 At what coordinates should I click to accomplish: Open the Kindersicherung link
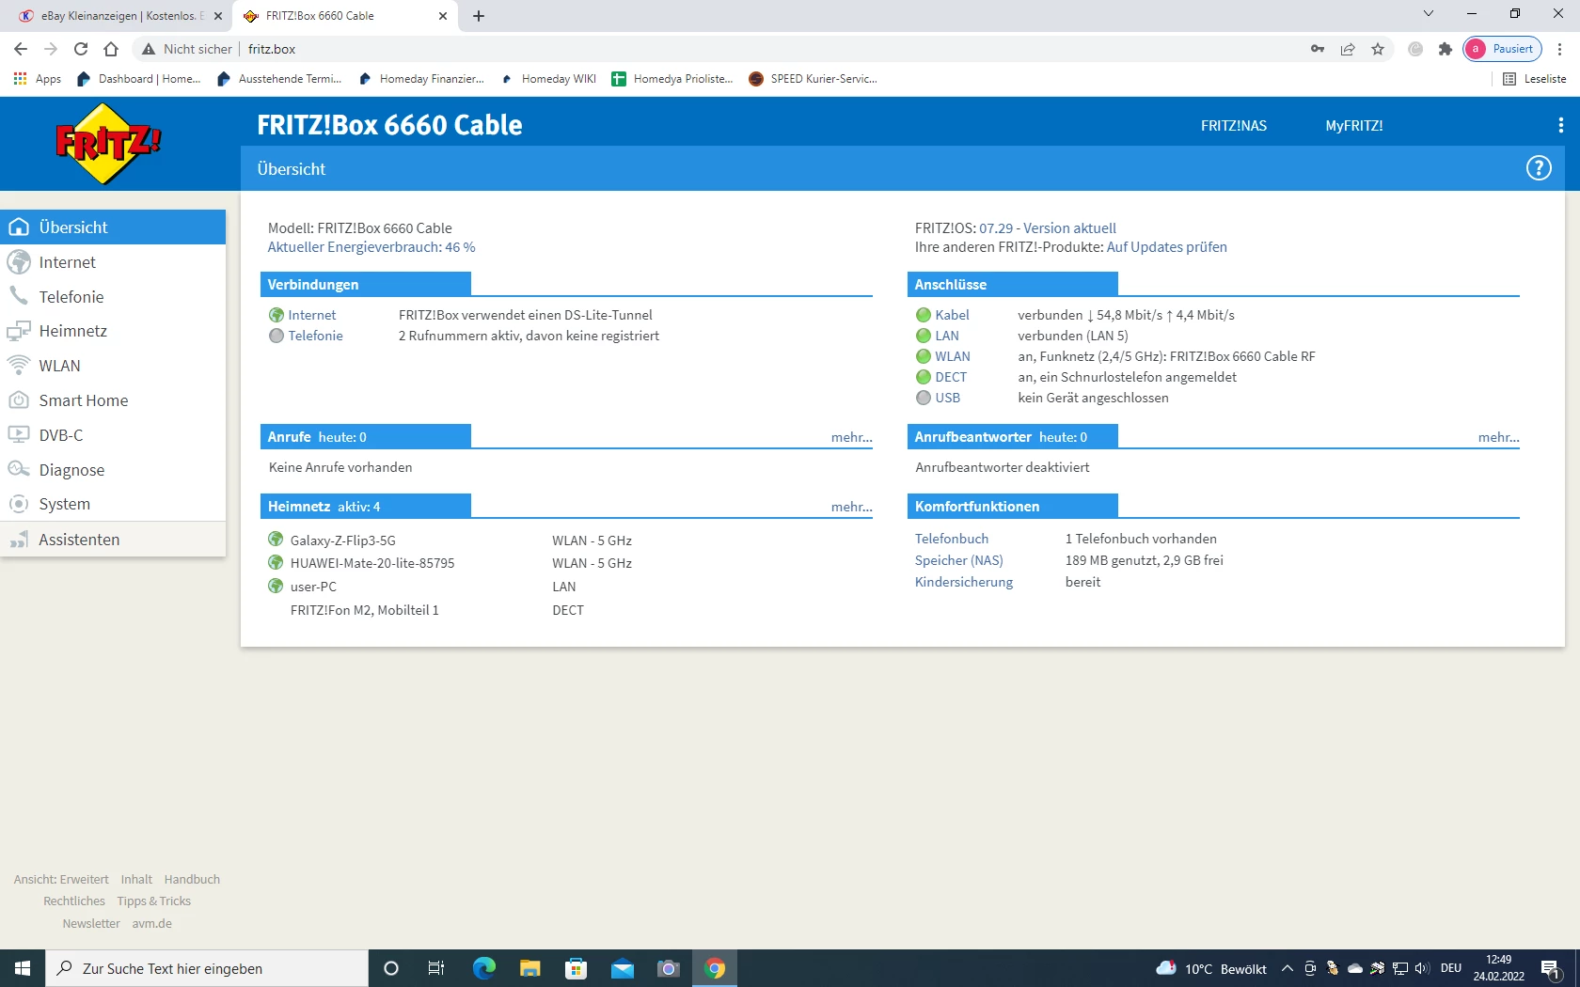point(964,582)
